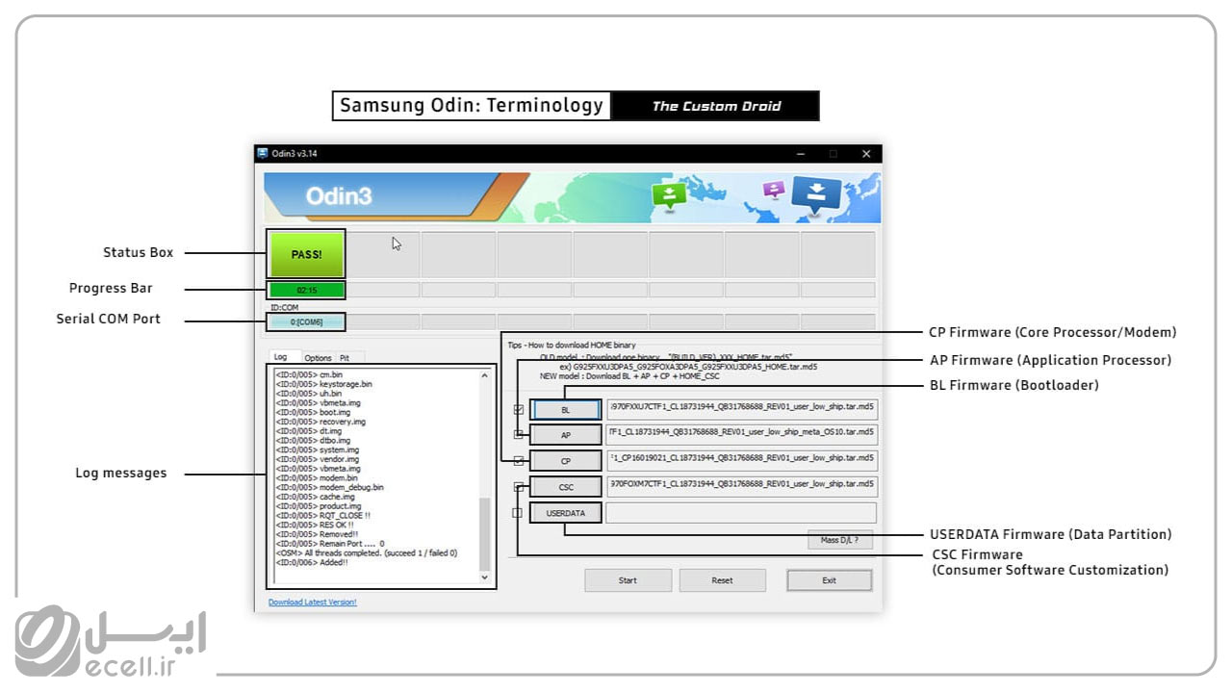1232x693 pixels.
Task: Click the cache.img log line
Action: coord(315,497)
